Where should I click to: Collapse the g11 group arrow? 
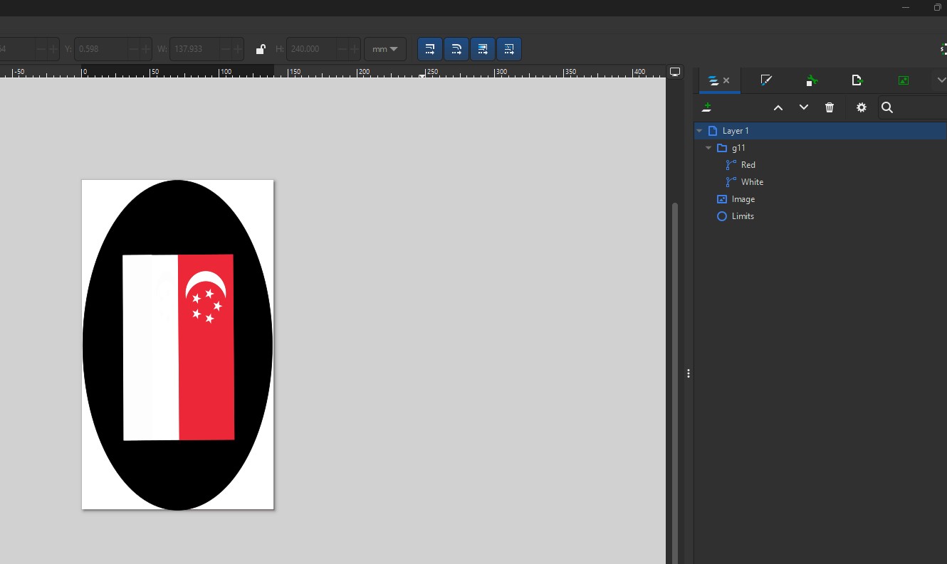[708, 148]
